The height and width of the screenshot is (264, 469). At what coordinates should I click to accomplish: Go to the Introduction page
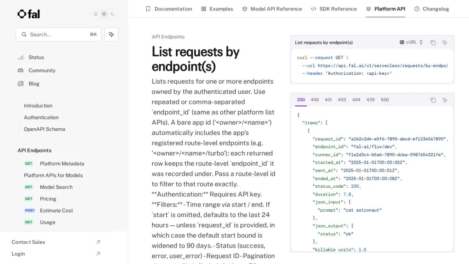point(38,106)
